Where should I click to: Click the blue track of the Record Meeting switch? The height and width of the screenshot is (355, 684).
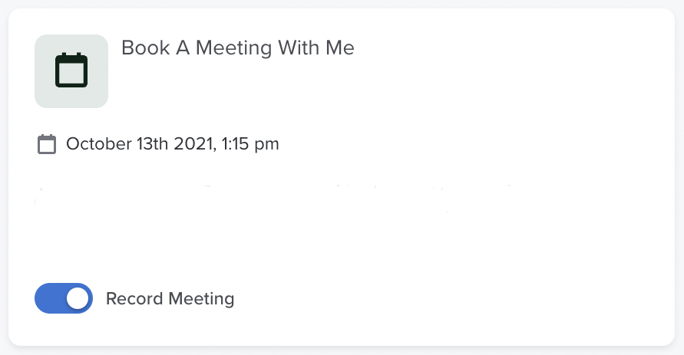[x=48, y=298]
